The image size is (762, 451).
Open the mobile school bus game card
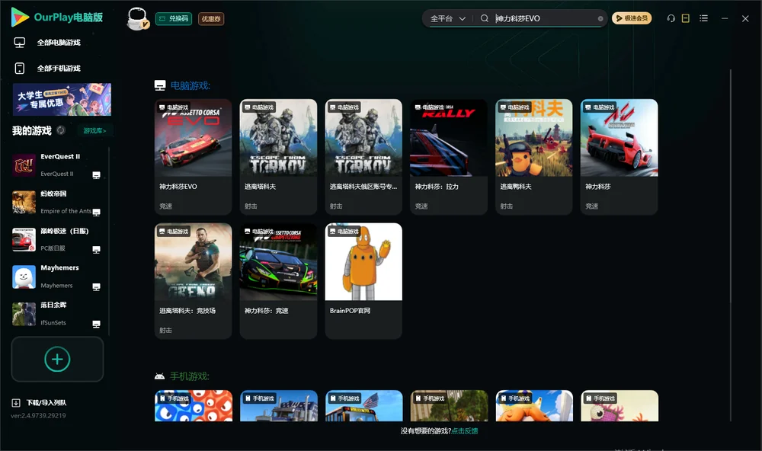click(x=364, y=406)
